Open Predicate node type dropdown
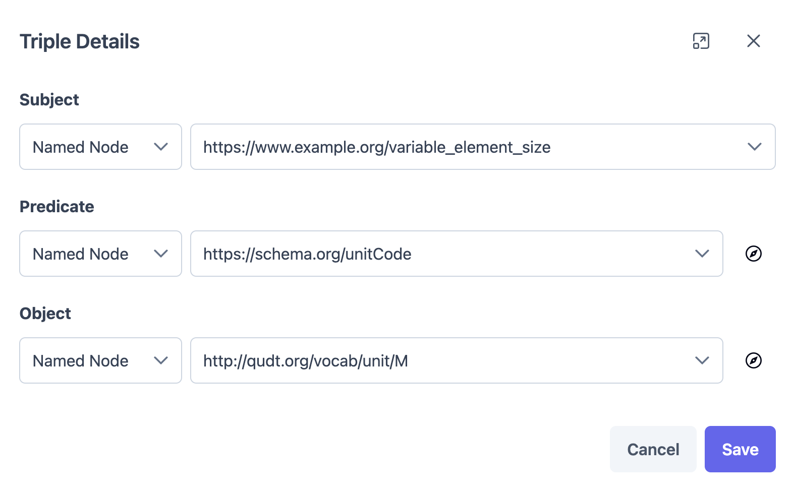Screen dimensions: 793x492 pyautogui.click(x=100, y=254)
